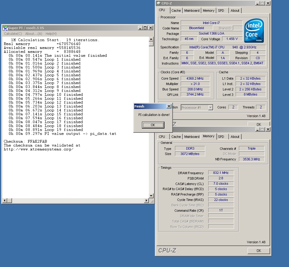The height and width of the screenshot is (267, 289).
Task: Click OK in the top CPU-Z window
Action: point(259,124)
